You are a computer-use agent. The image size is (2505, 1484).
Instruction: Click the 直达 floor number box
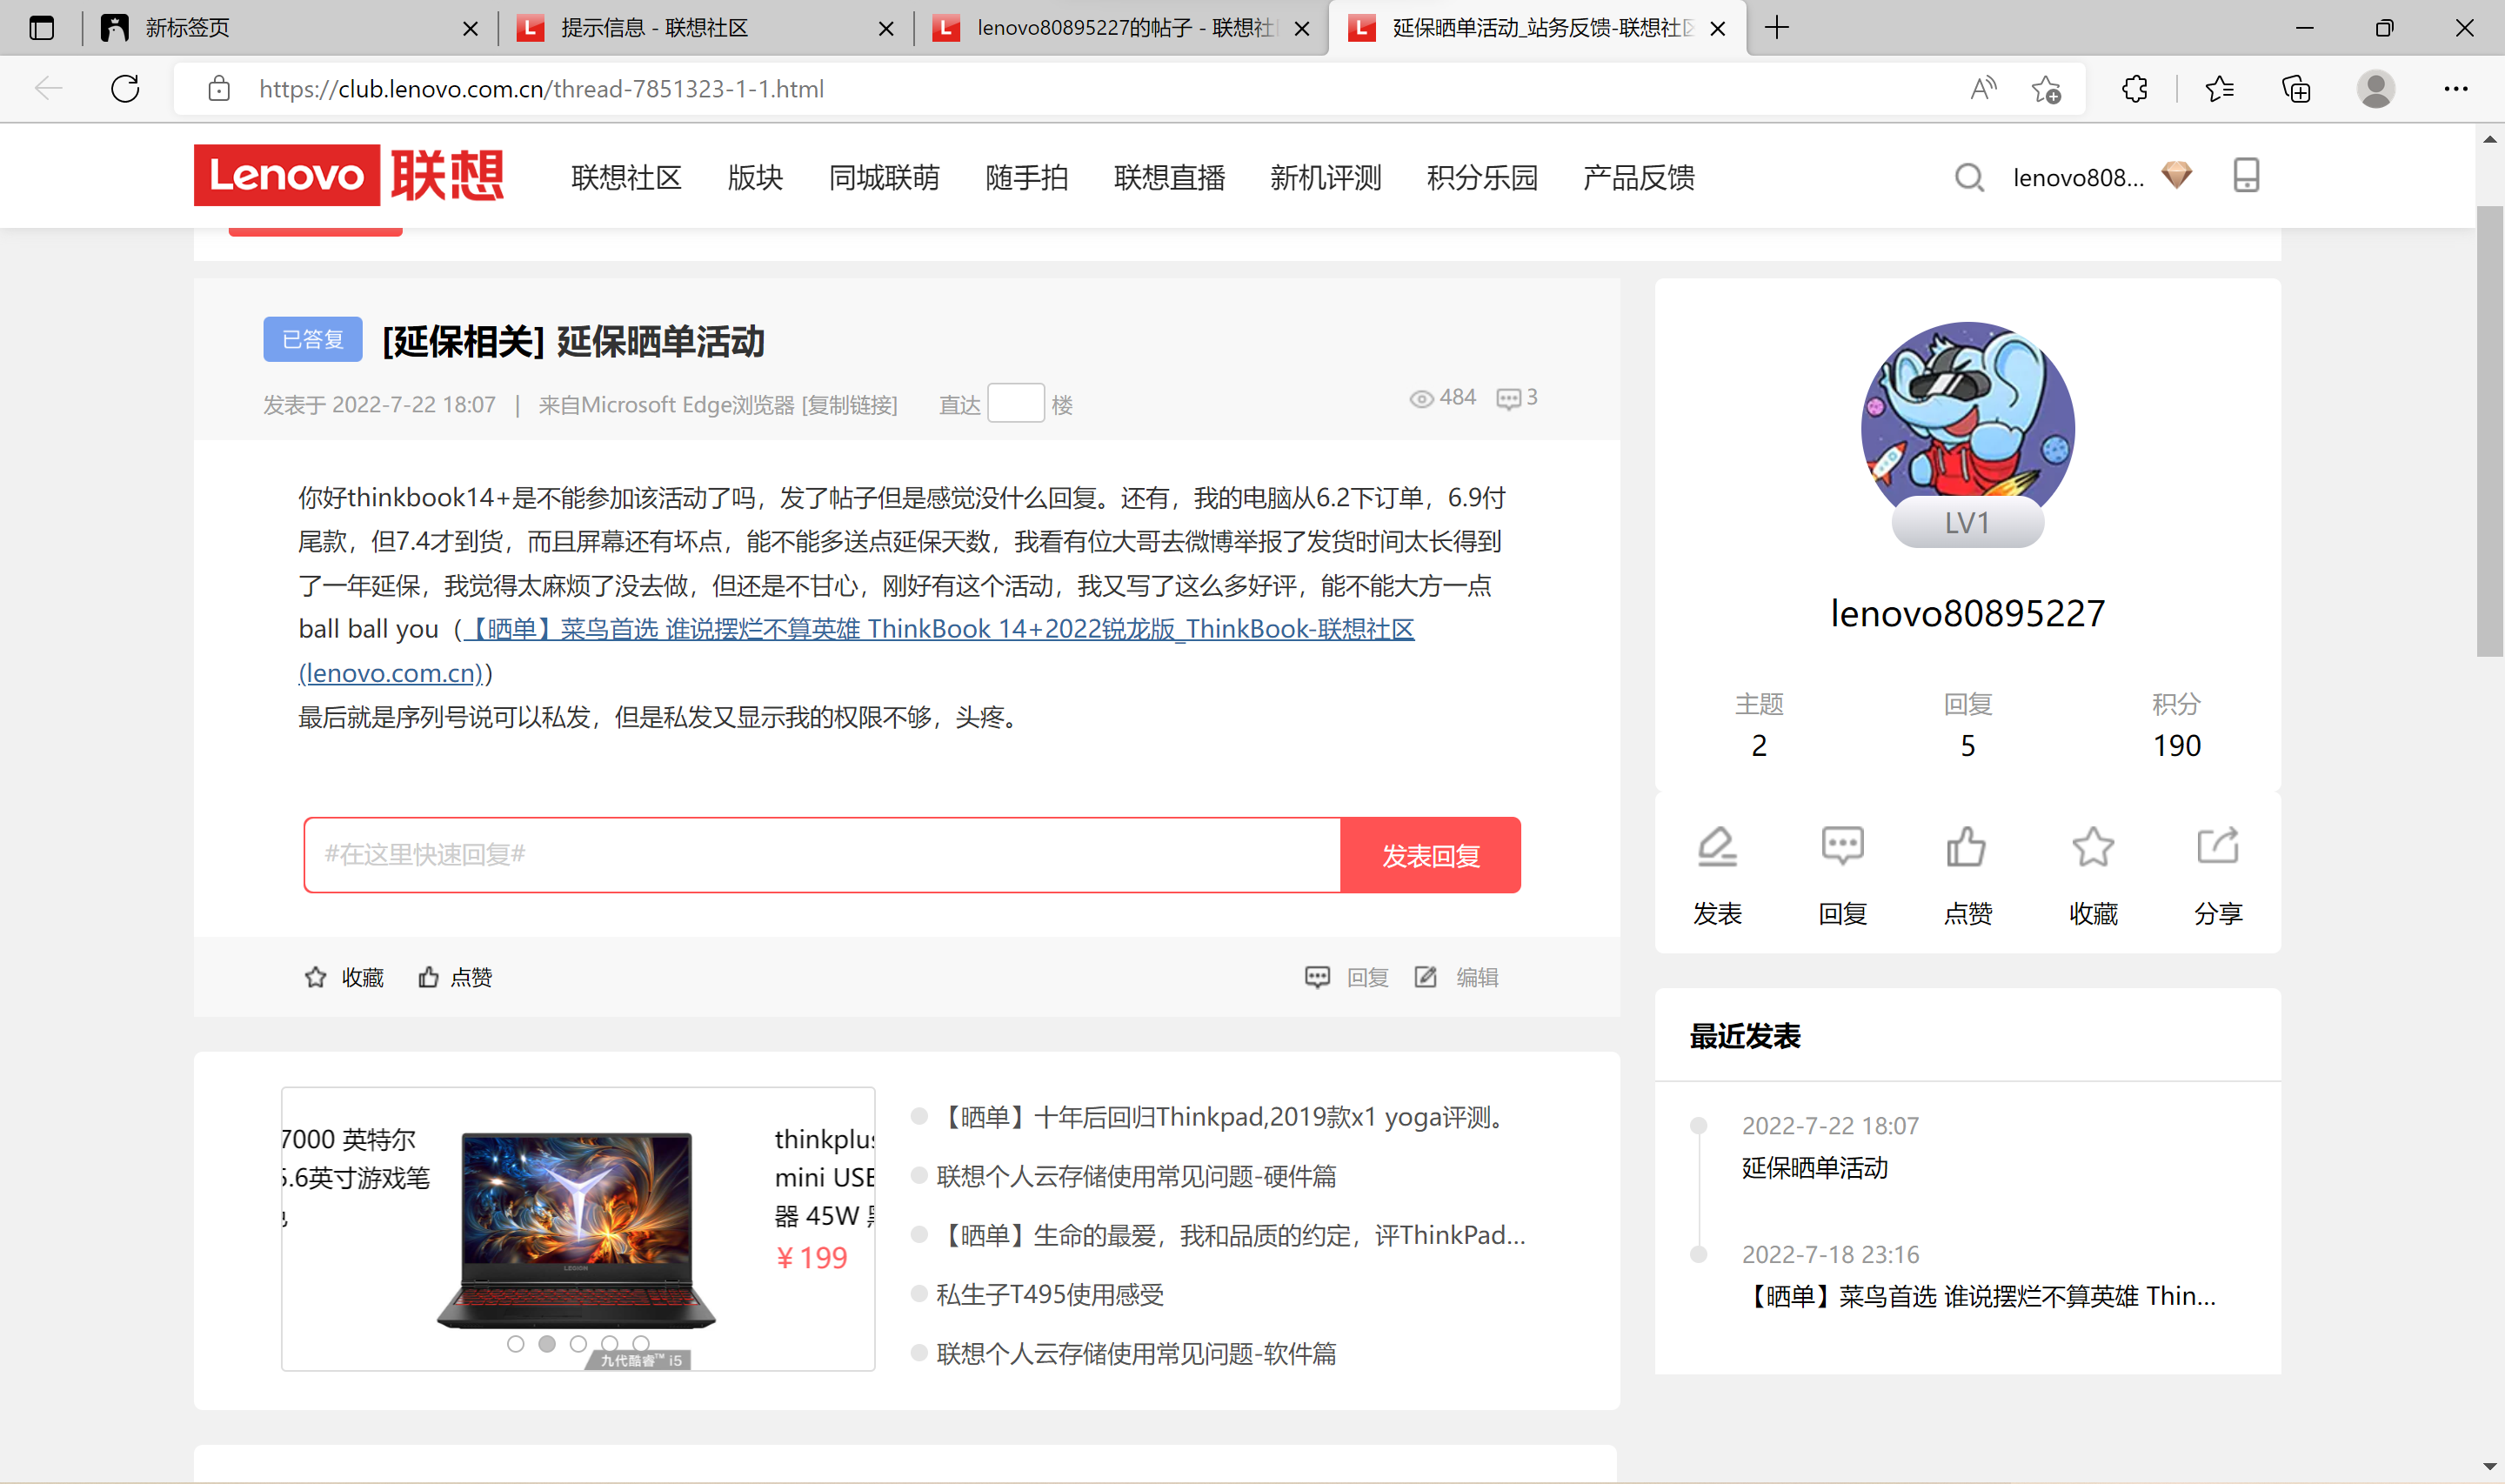click(1016, 403)
